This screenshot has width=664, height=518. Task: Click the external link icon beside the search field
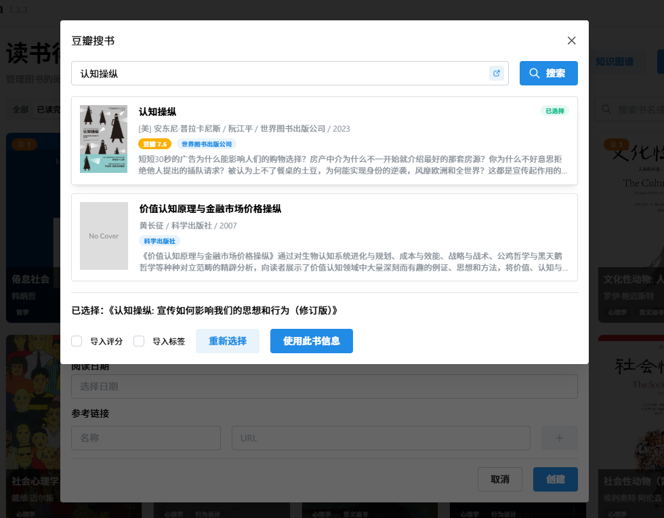(x=496, y=73)
